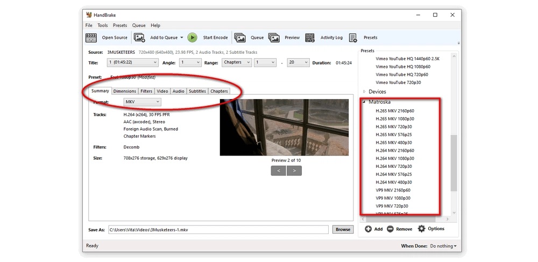Switch to the Subtitles tab
The width and height of the screenshot is (538, 262).
click(x=197, y=91)
